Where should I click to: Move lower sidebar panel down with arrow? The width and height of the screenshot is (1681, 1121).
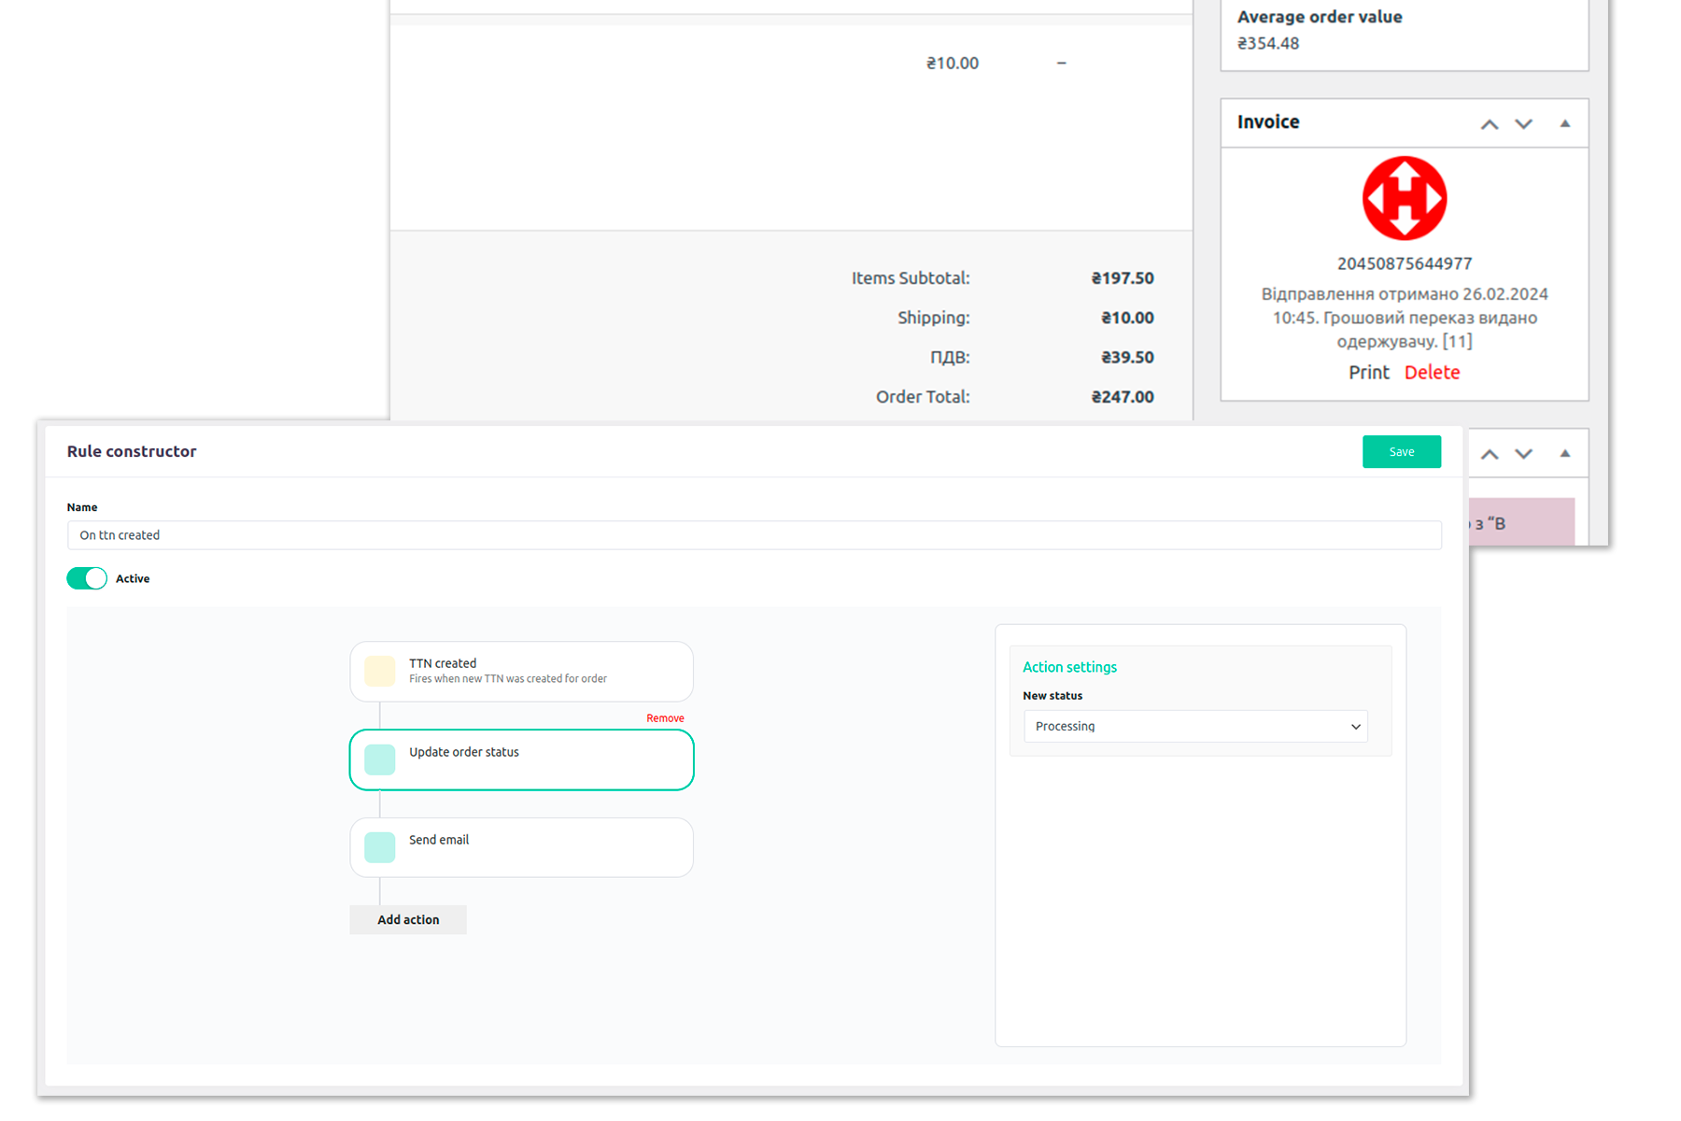tap(1523, 454)
